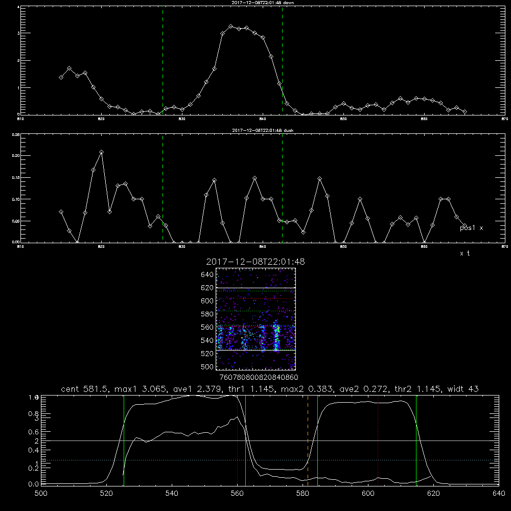The height and width of the screenshot is (511, 511).
Task: Select the 'ave2 0.272' value in stats line
Action: coord(364,389)
